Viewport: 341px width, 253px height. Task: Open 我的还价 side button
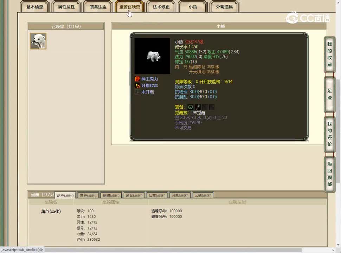(x=329, y=134)
